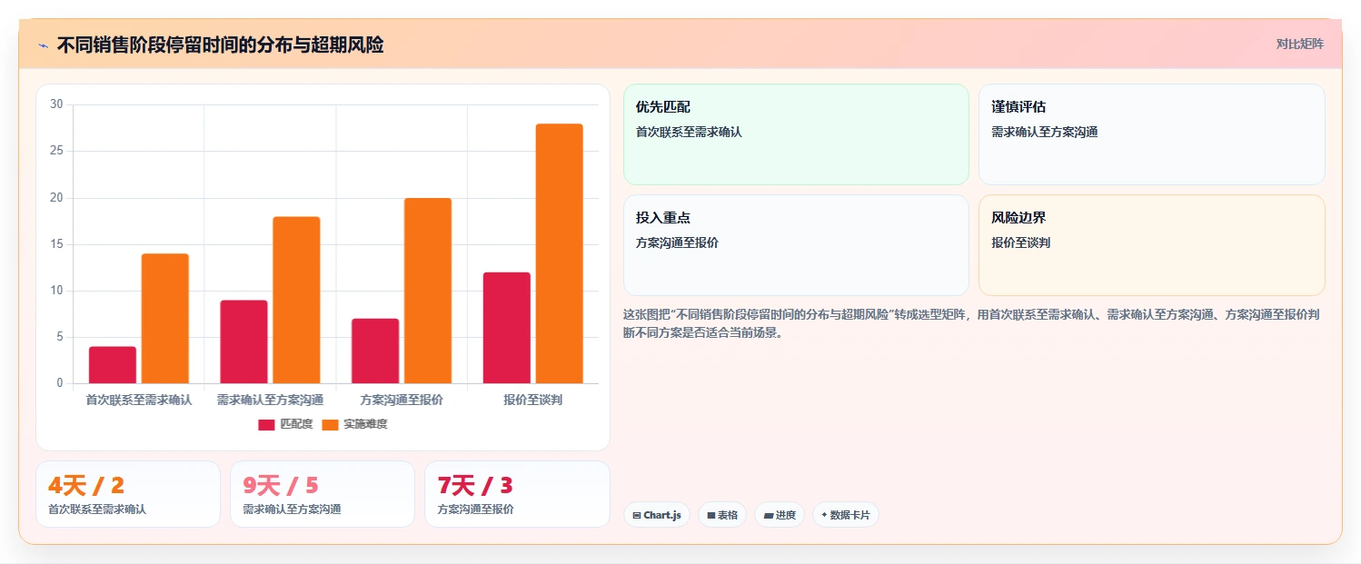This screenshot has height=564, width=1361.
Task: Click x-axis label 首次联系至需求确认
Action: [139, 400]
